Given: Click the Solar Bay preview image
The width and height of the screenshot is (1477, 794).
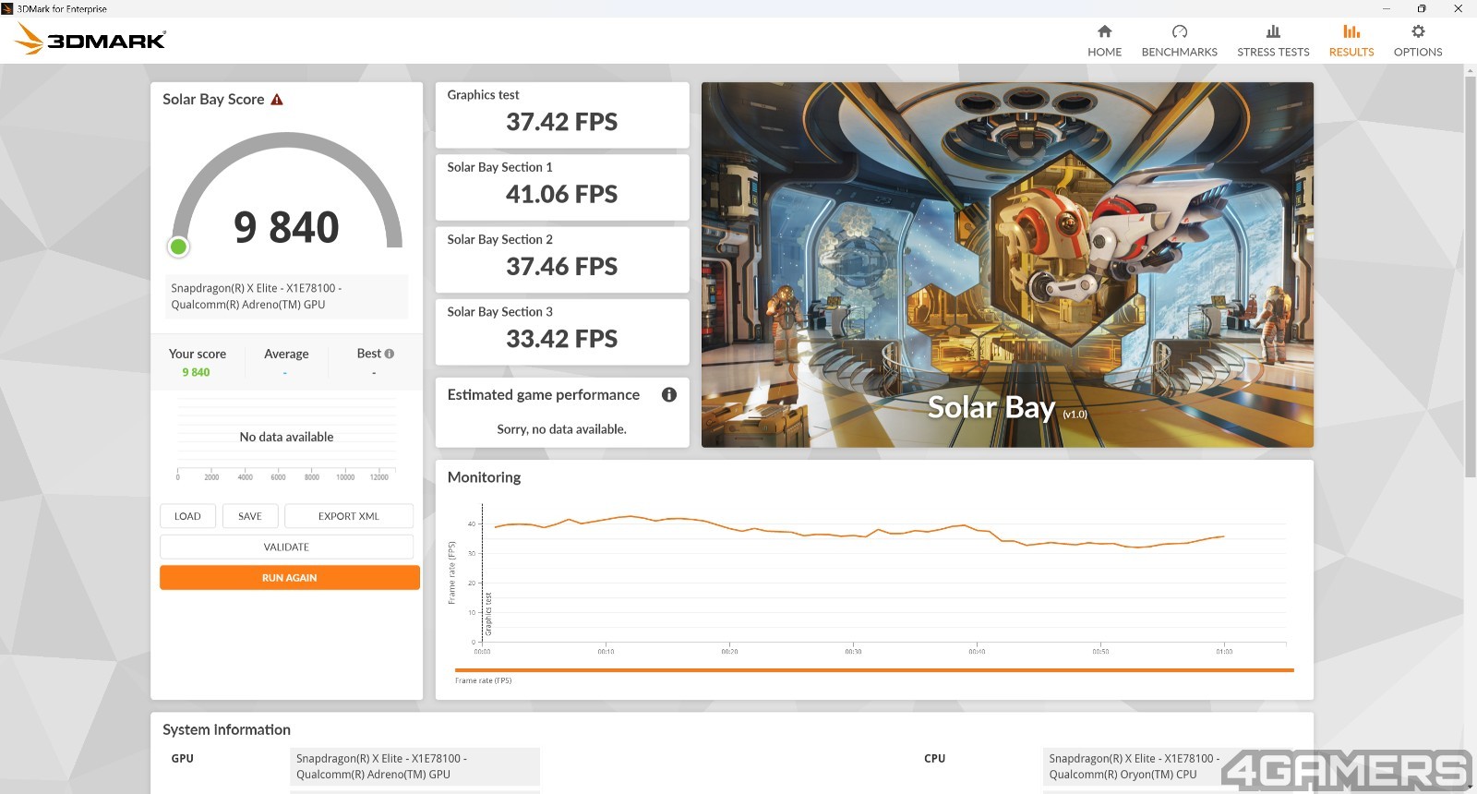Looking at the screenshot, I should click(x=1007, y=265).
